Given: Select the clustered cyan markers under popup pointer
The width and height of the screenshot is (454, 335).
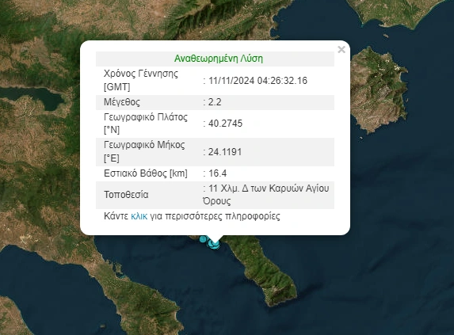Looking at the screenshot, I should click(214, 245).
